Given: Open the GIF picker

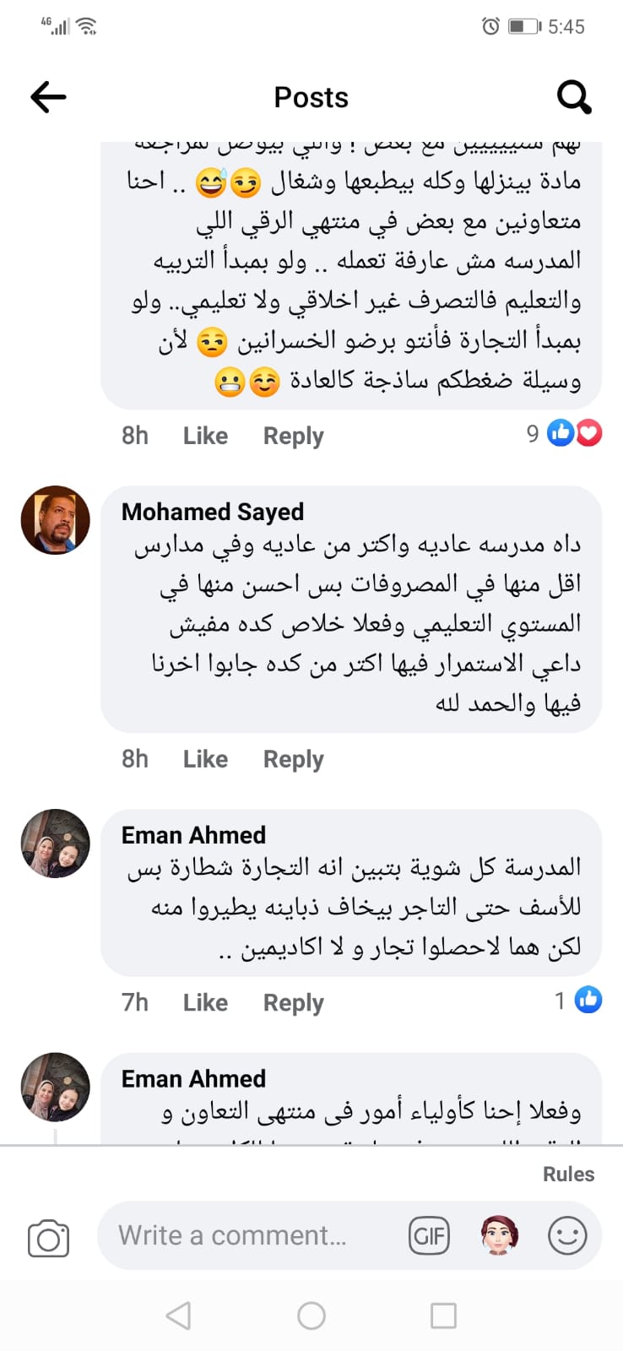Looking at the screenshot, I should (x=429, y=1236).
